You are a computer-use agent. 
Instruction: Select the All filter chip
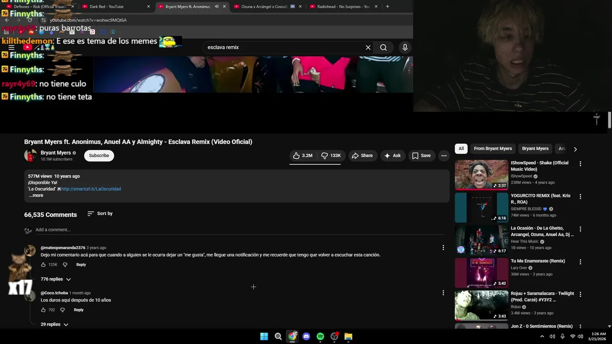pyautogui.click(x=461, y=149)
